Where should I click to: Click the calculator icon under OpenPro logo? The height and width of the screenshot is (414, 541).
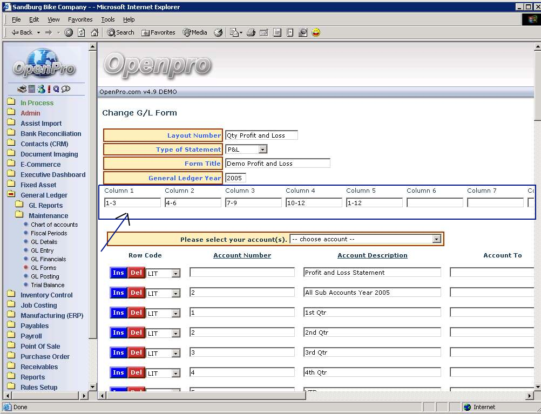tap(31, 89)
